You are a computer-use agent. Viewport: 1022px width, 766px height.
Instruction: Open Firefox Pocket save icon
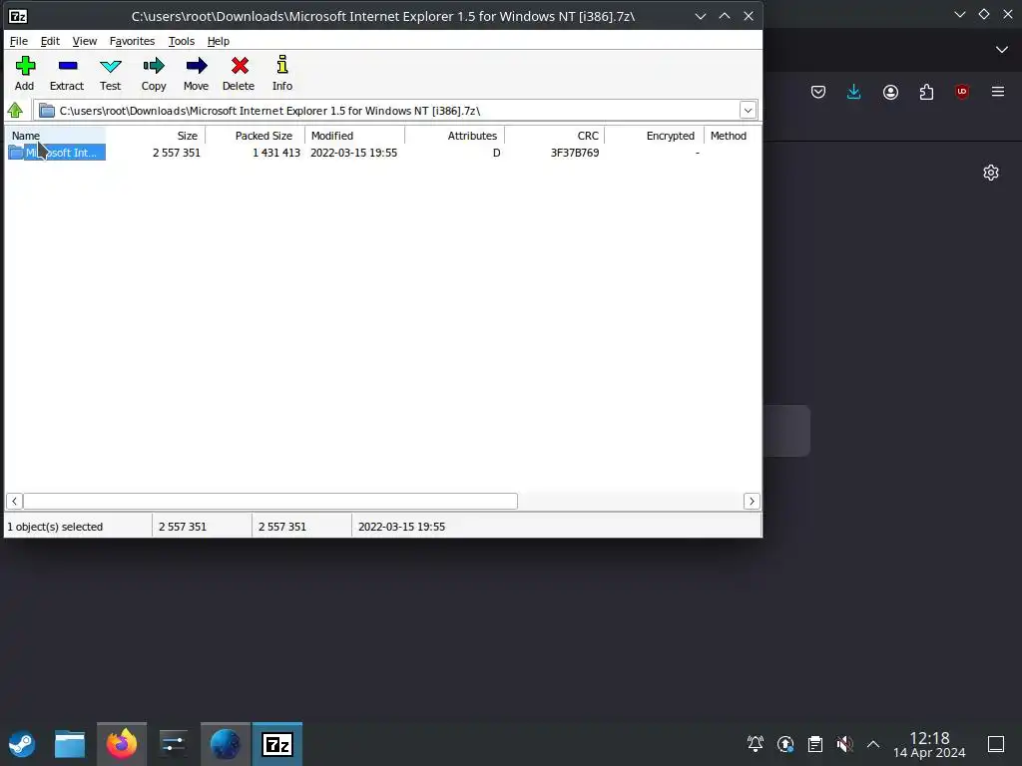tap(818, 92)
